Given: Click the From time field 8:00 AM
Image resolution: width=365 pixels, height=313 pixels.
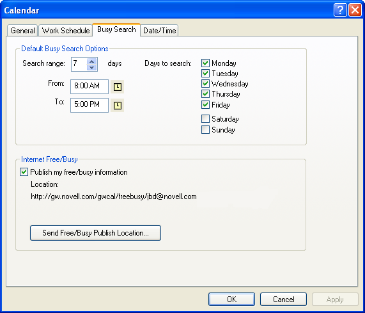Looking at the screenshot, I should tap(89, 86).
